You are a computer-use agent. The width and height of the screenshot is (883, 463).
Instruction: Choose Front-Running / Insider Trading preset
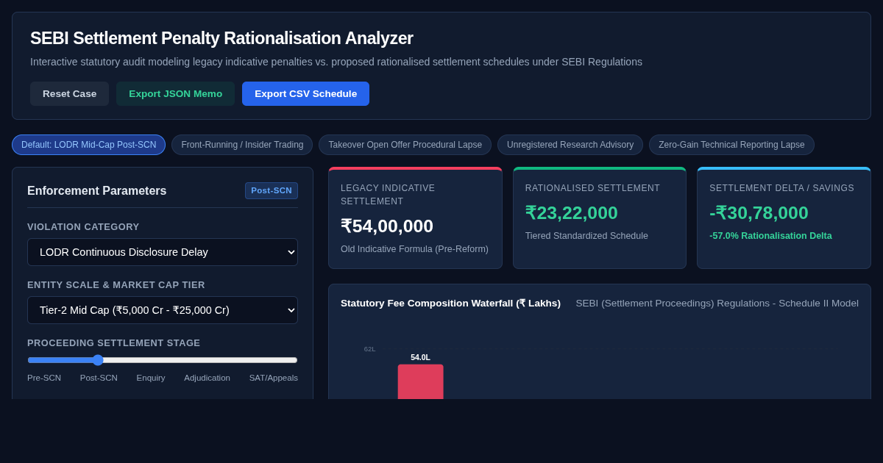pyautogui.click(x=242, y=145)
